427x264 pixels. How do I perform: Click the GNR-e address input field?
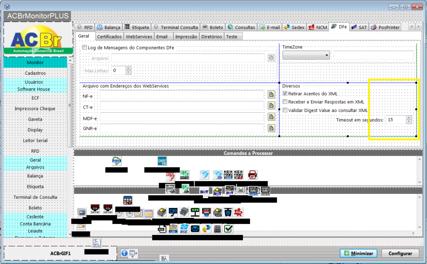pos(182,128)
